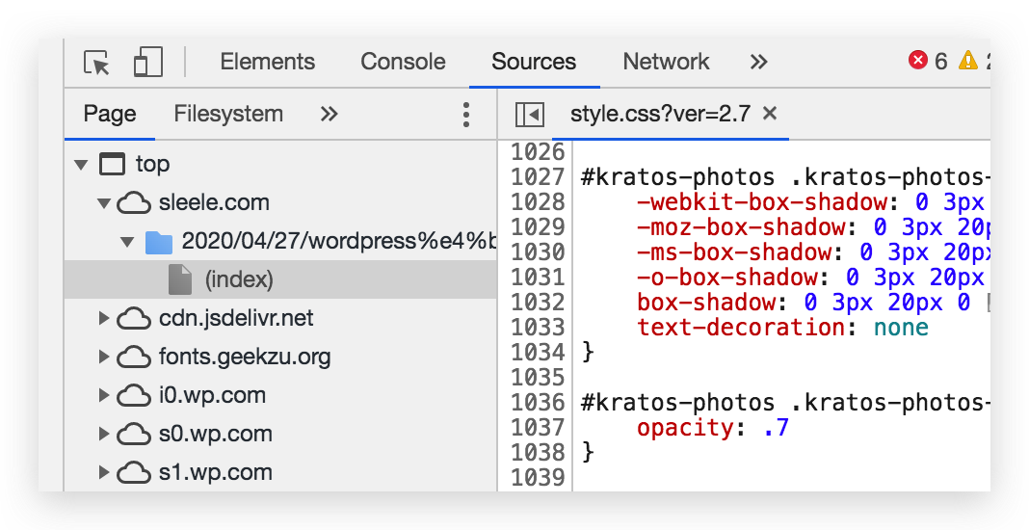1029x530 pixels.
Task: Click the -ms-box-shadow property text
Action: pos(734,252)
